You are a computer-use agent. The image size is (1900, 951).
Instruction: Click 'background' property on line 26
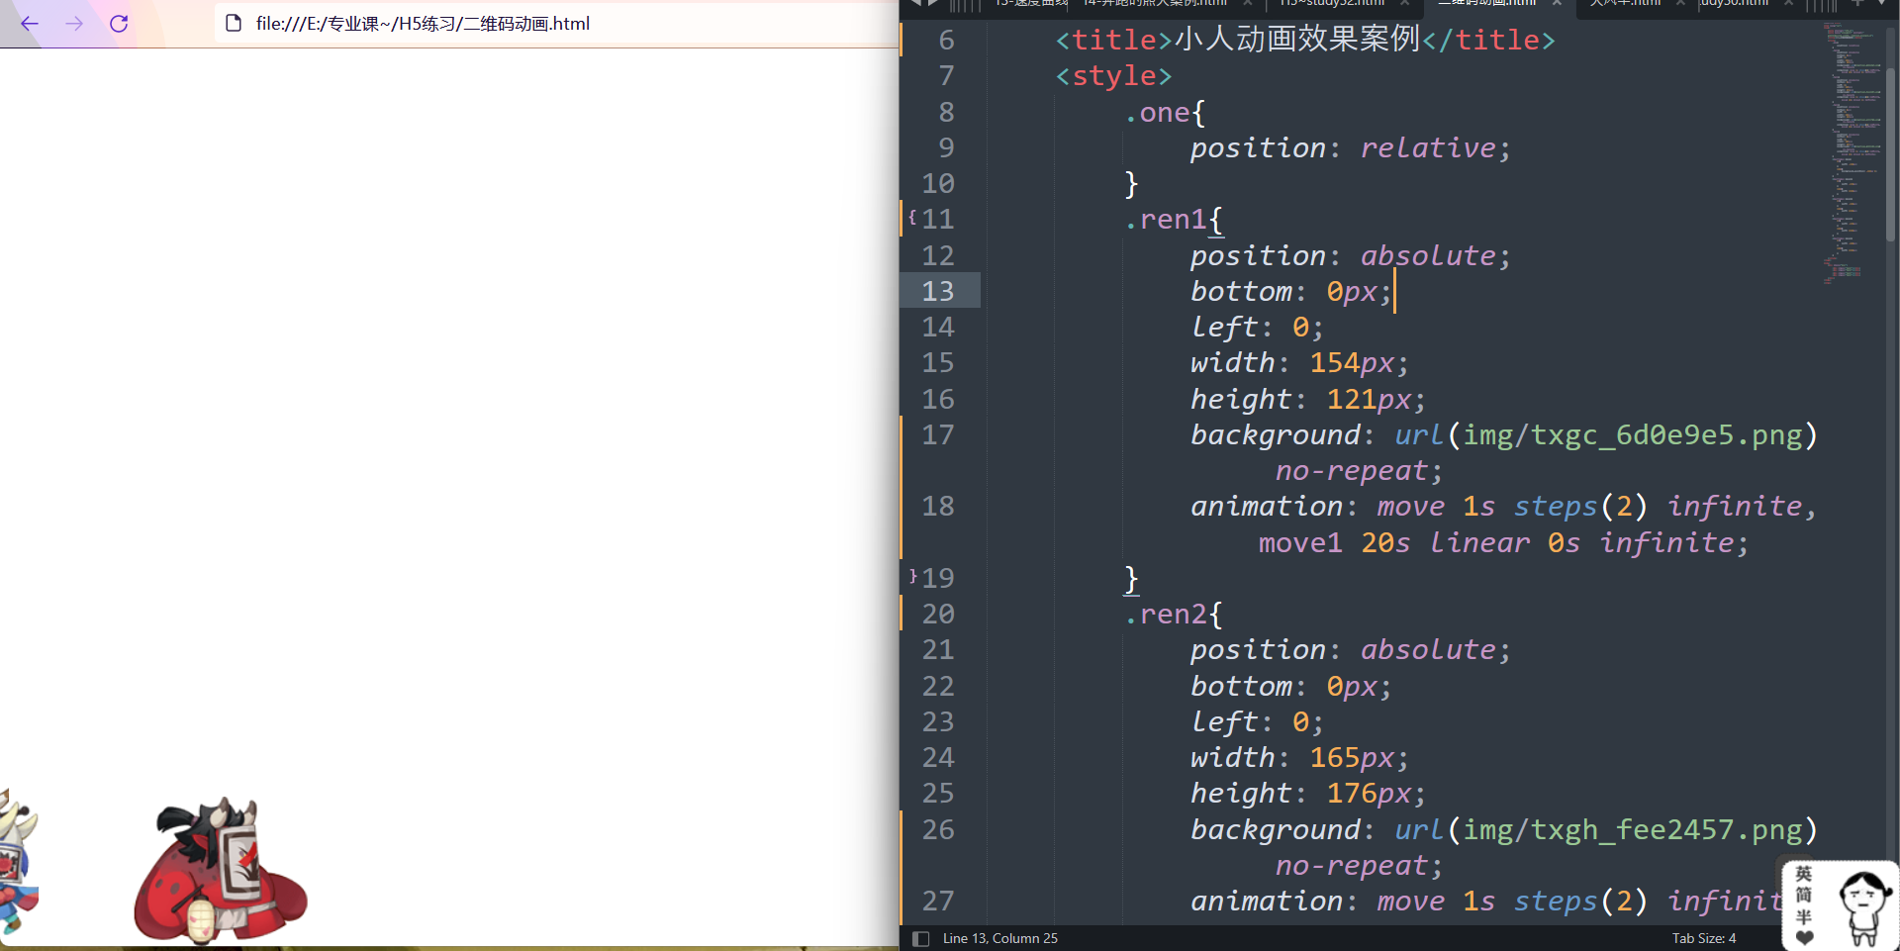1275,829
